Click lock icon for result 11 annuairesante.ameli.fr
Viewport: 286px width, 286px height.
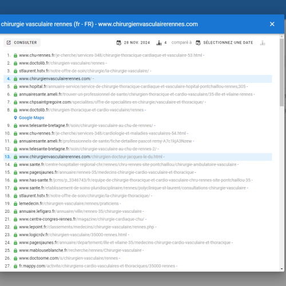[15, 141]
